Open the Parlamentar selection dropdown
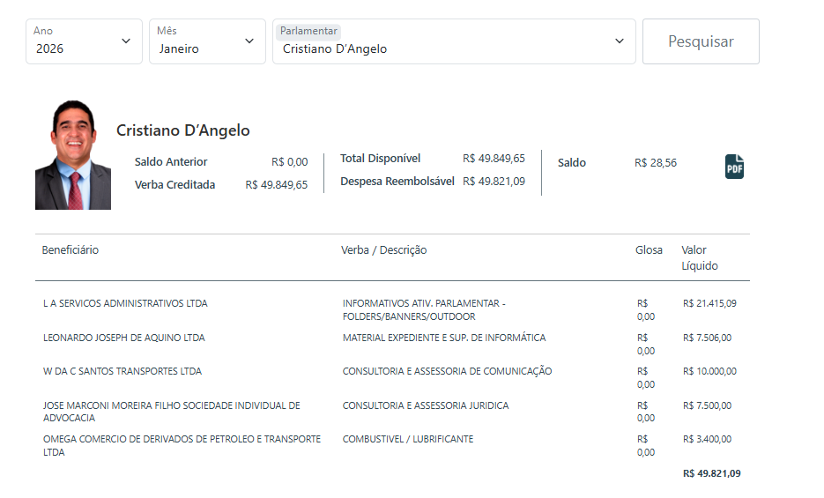 [454, 41]
